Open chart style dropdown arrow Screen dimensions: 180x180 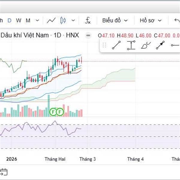pyautogui.click(x=73, y=20)
